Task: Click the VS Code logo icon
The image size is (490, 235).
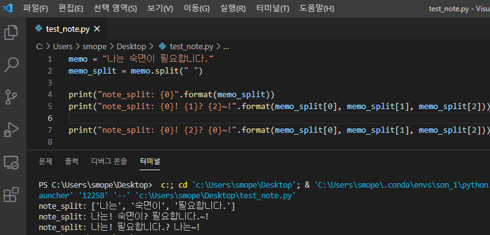Action: pos(7,8)
